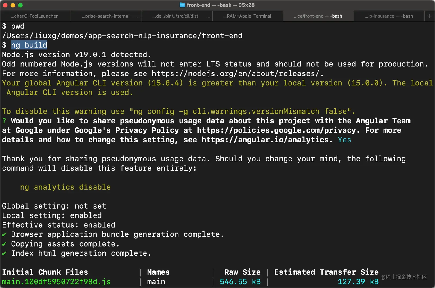Click 'Estimated Transfer Size' column header

pyautogui.click(x=326, y=272)
